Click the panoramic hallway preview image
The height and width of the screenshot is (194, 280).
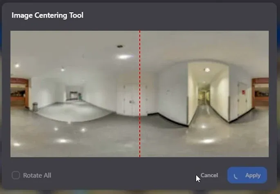coord(139,94)
